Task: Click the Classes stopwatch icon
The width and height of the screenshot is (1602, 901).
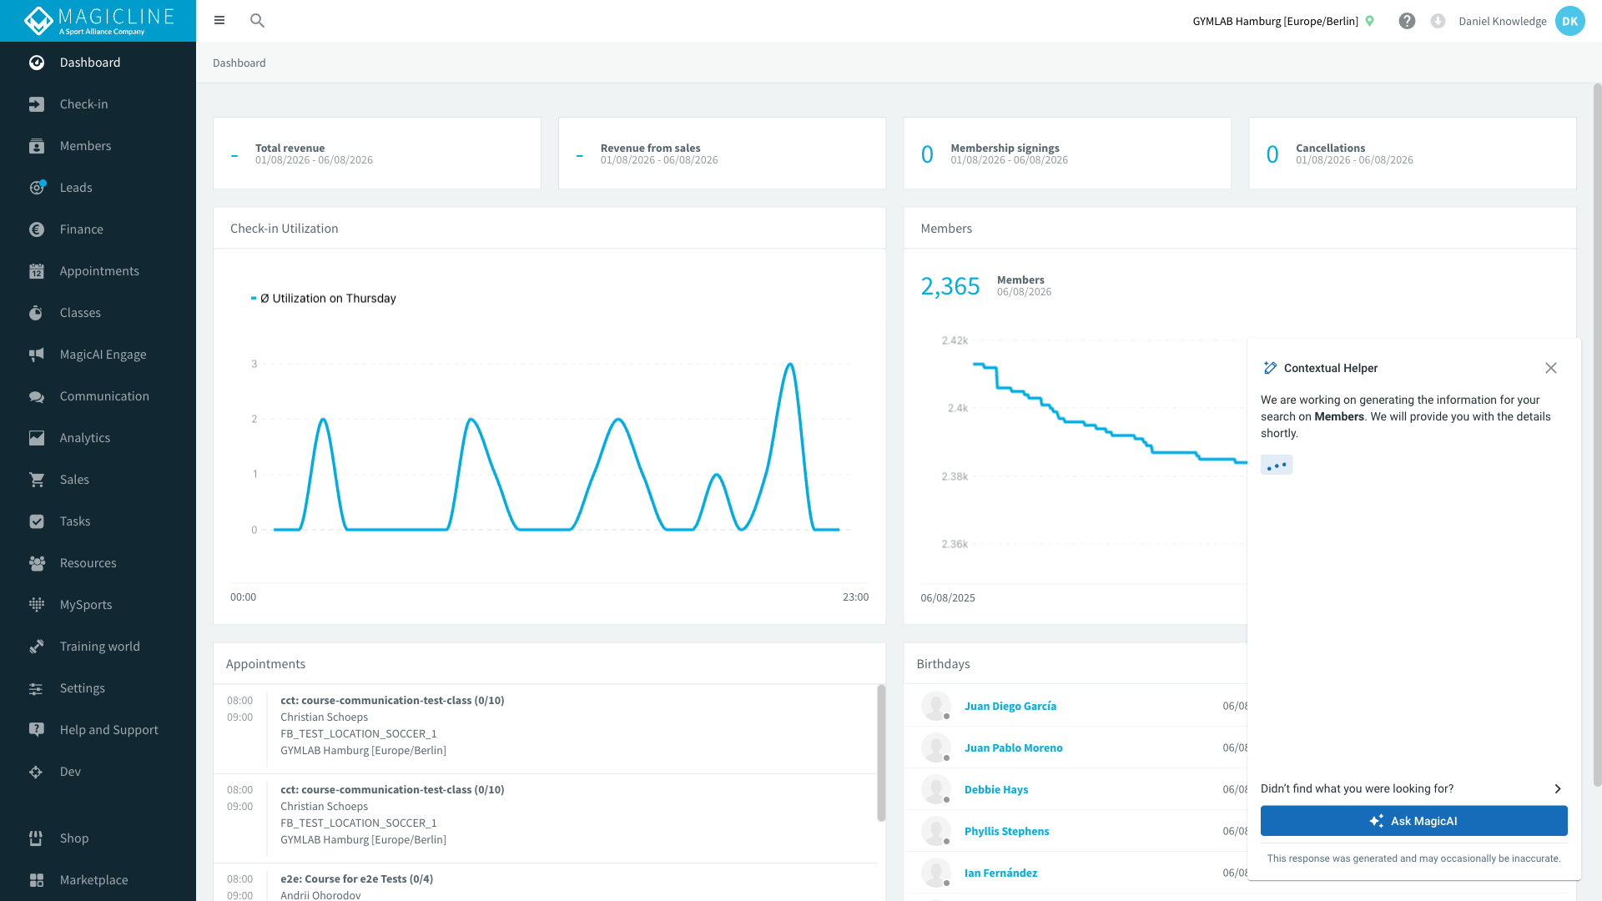Action: pos(37,313)
